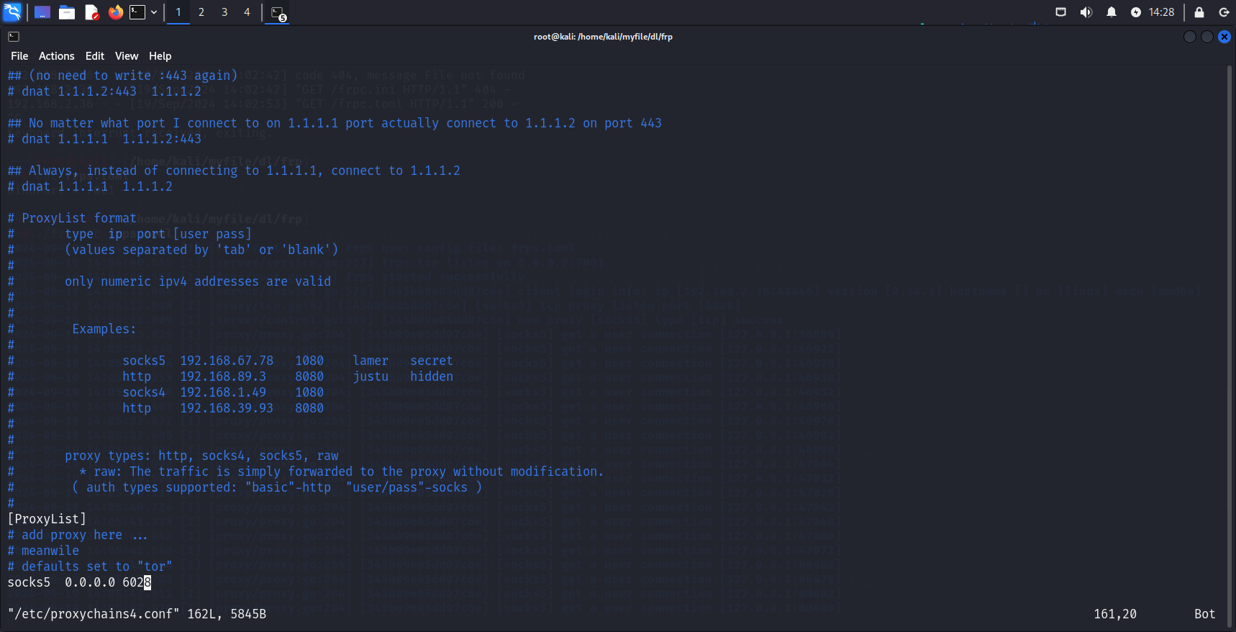Click 'proxy types: http, socks4, socks5, raw'
The image size is (1236, 632).
tap(201, 456)
